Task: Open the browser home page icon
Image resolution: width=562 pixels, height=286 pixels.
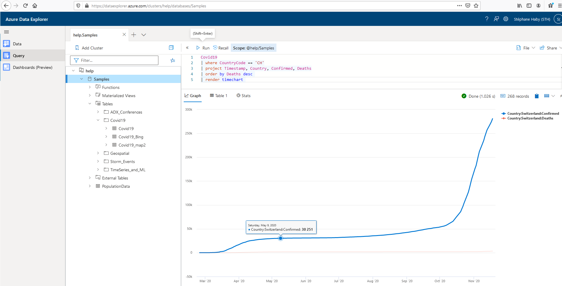Action: pyautogui.click(x=35, y=6)
